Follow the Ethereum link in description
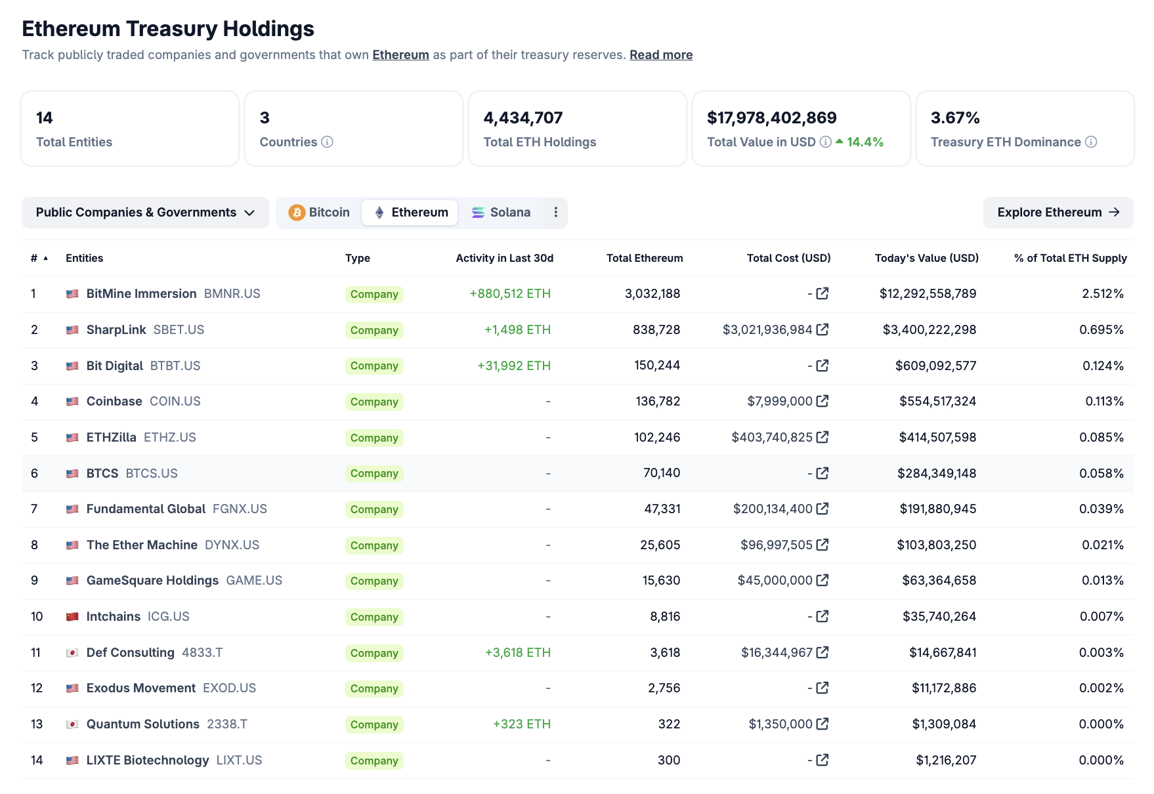The height and width of the screenshot is (794, 1154). pyautogui.click(x=400, y=54)
